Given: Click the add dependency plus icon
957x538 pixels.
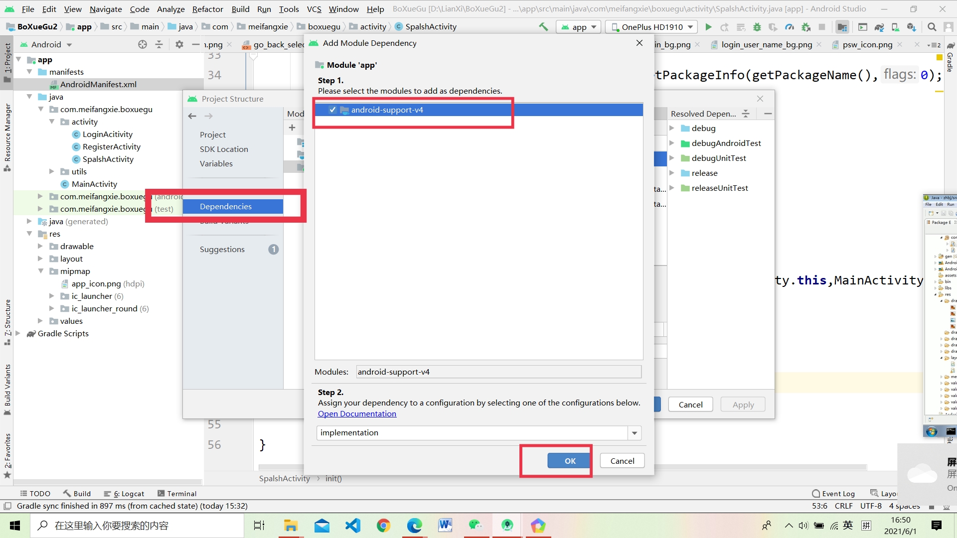Looking at the screenshot, I should (x=292, y=128).
